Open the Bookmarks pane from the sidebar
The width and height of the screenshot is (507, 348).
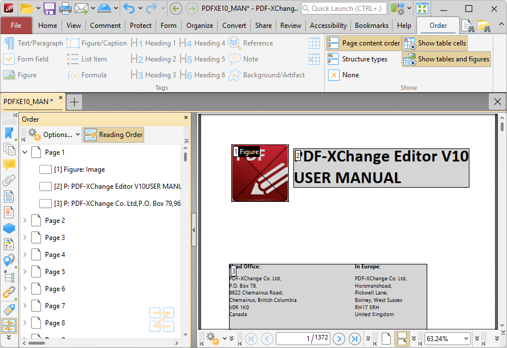coord(9,133)
